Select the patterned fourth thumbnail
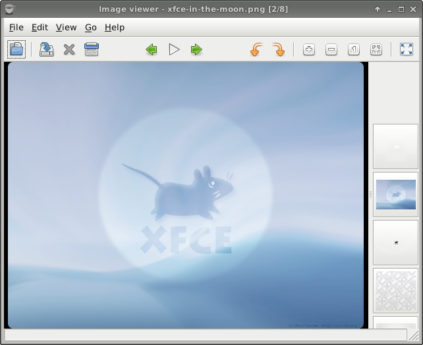The width and height of the screenshot is (423, 345). [395, 290]
